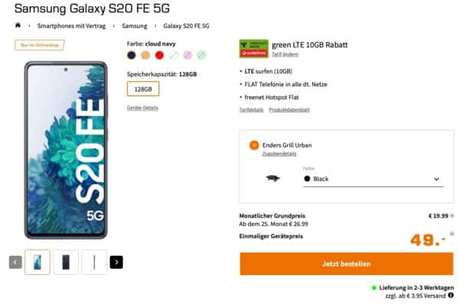Viewport: 459px width, 304px height.
Task: Show the next product thumbnail with the arrow
Action: [116, 262]
